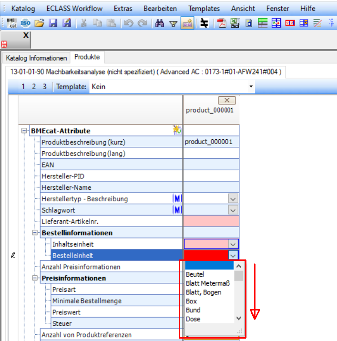Click the dropdown list scroll down arrow
The image size is (337, 341).
[x=239, y=319]
